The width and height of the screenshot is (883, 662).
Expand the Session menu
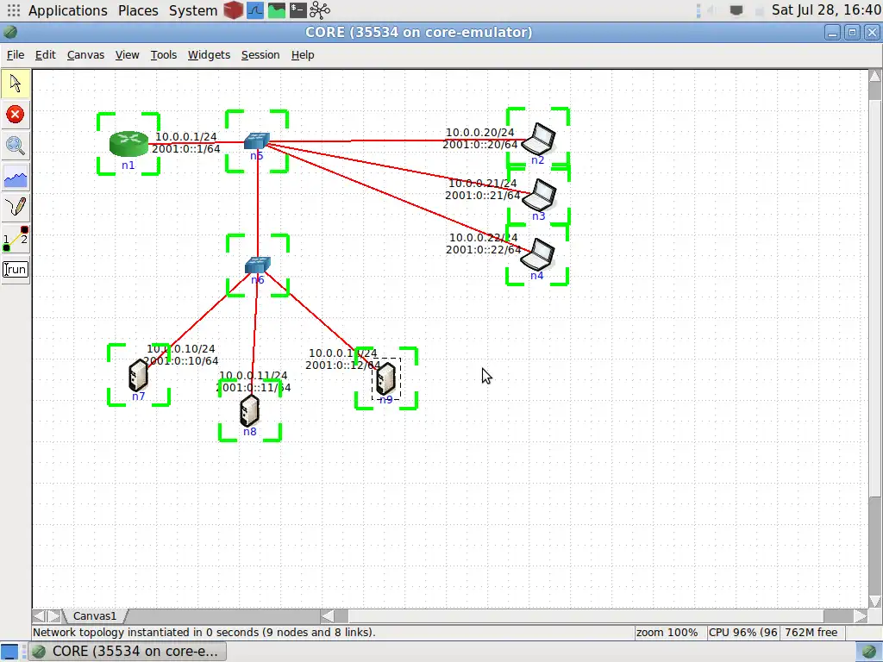pyautogui.click(x=260, y=54)
